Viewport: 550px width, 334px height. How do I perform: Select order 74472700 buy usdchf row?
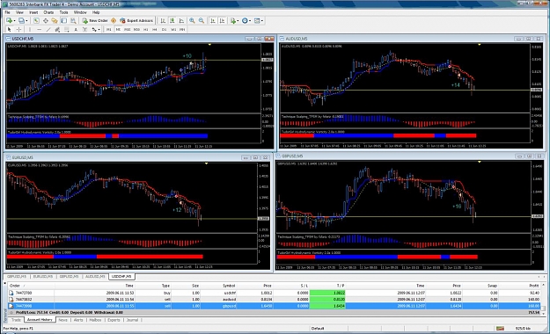(x=274, y=293)
